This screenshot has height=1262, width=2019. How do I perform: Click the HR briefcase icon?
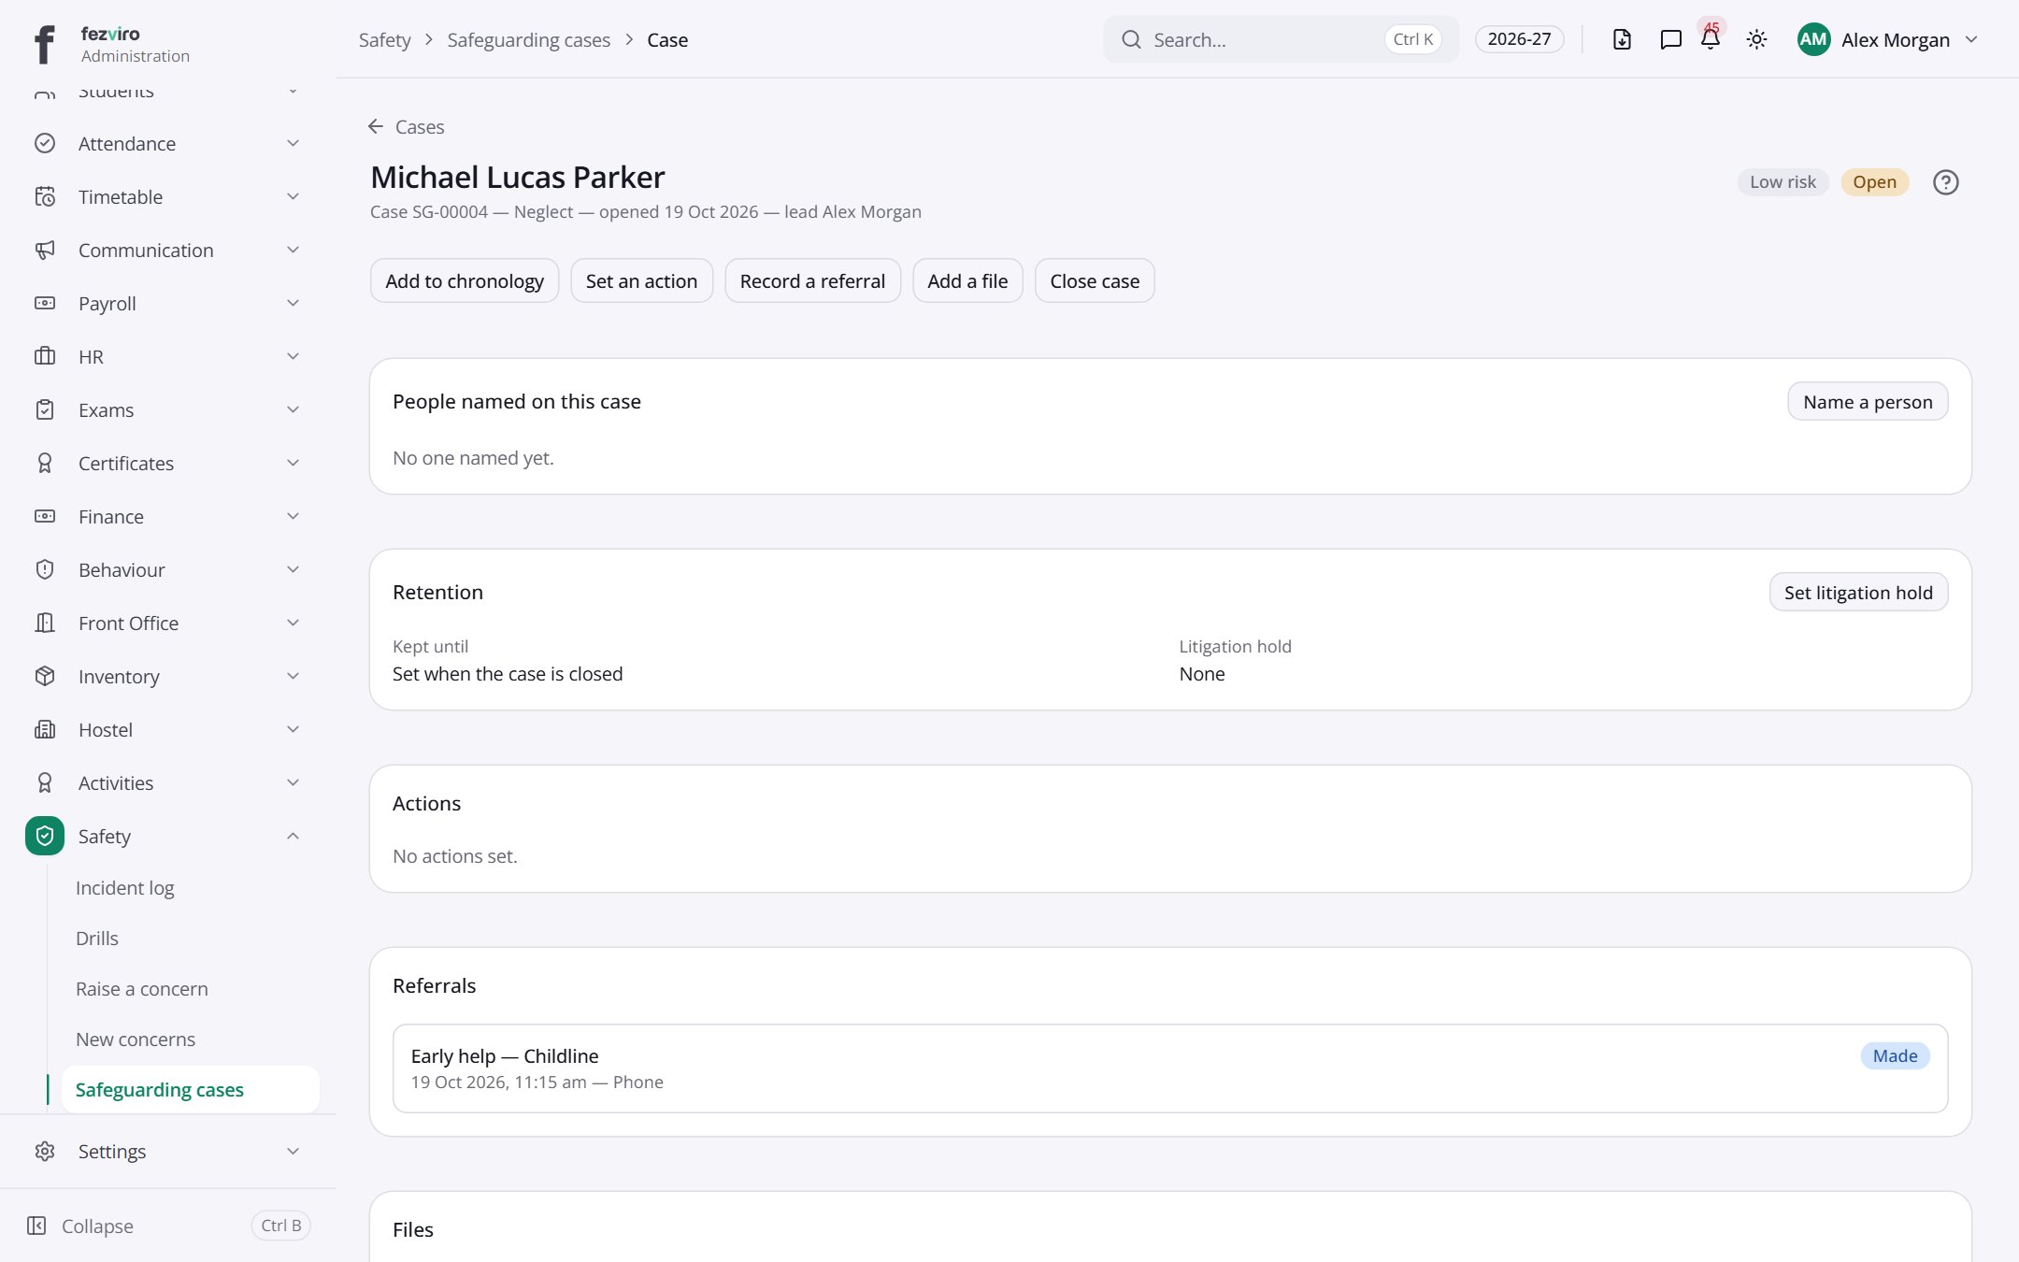45,356
